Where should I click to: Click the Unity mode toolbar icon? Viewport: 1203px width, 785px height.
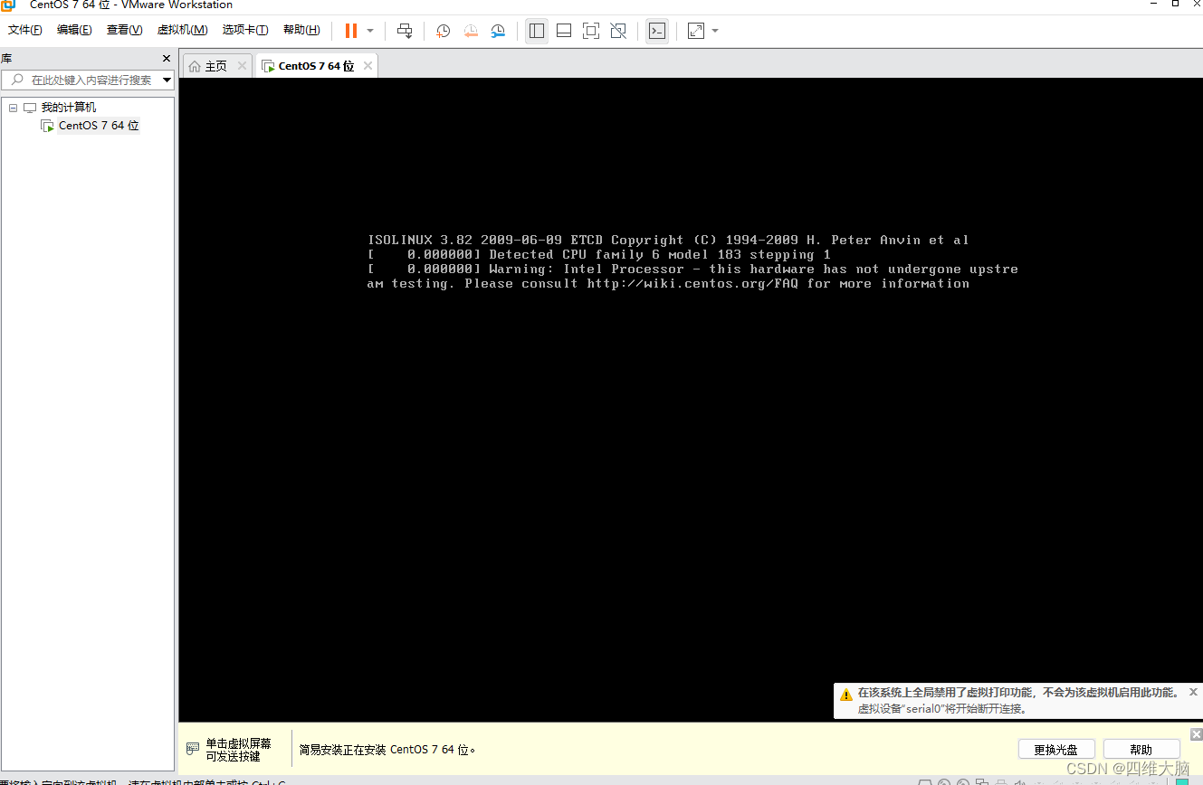618,30
